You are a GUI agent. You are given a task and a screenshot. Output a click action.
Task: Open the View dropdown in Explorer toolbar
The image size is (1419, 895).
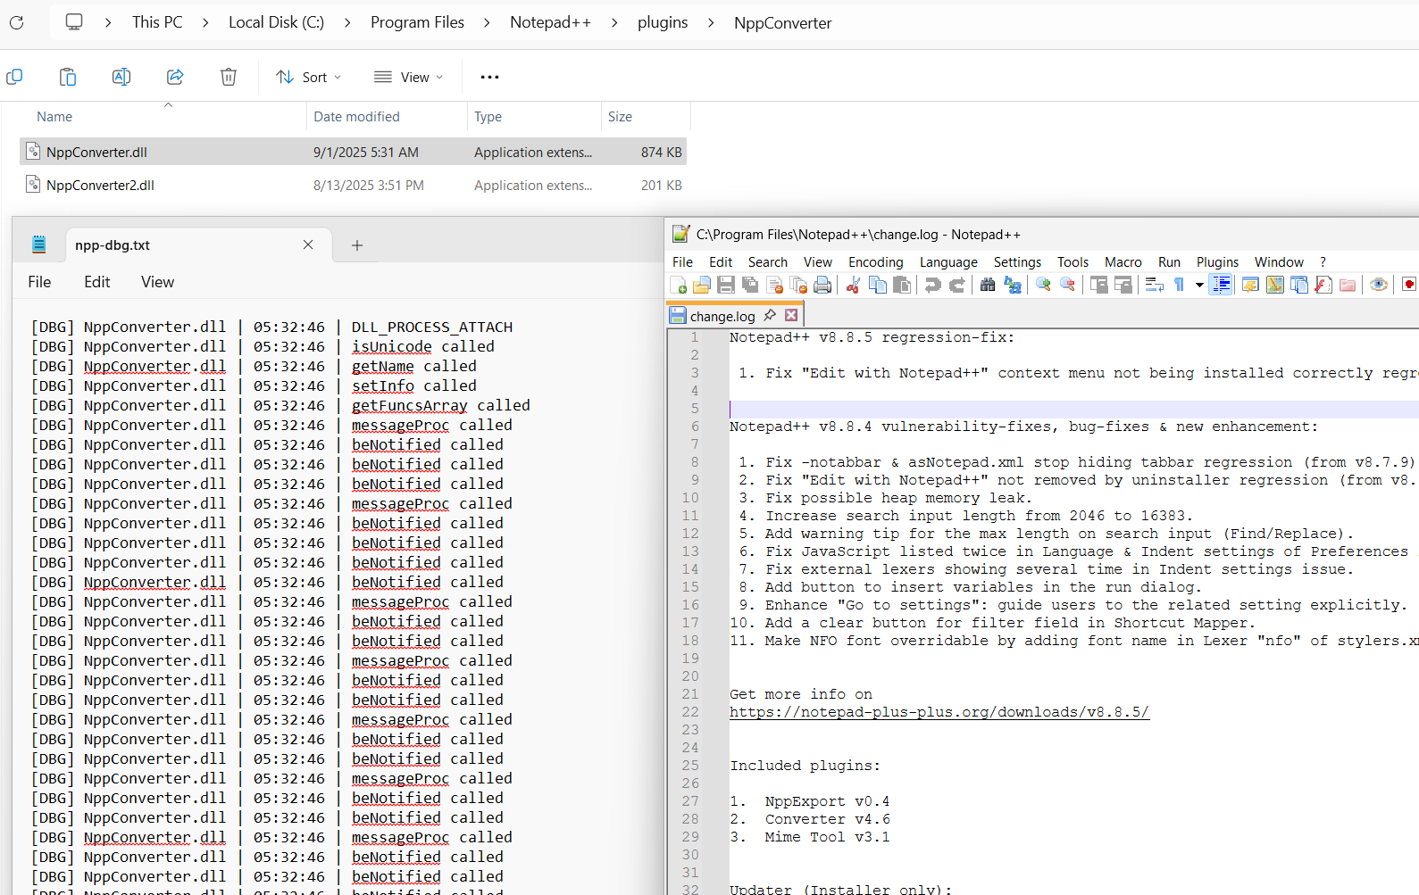(x=409, y=77)
